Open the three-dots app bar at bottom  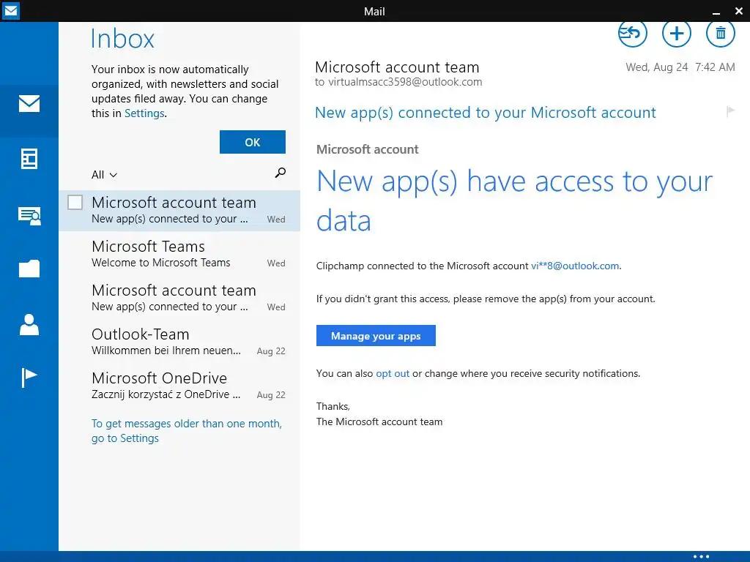click(701, 556)
